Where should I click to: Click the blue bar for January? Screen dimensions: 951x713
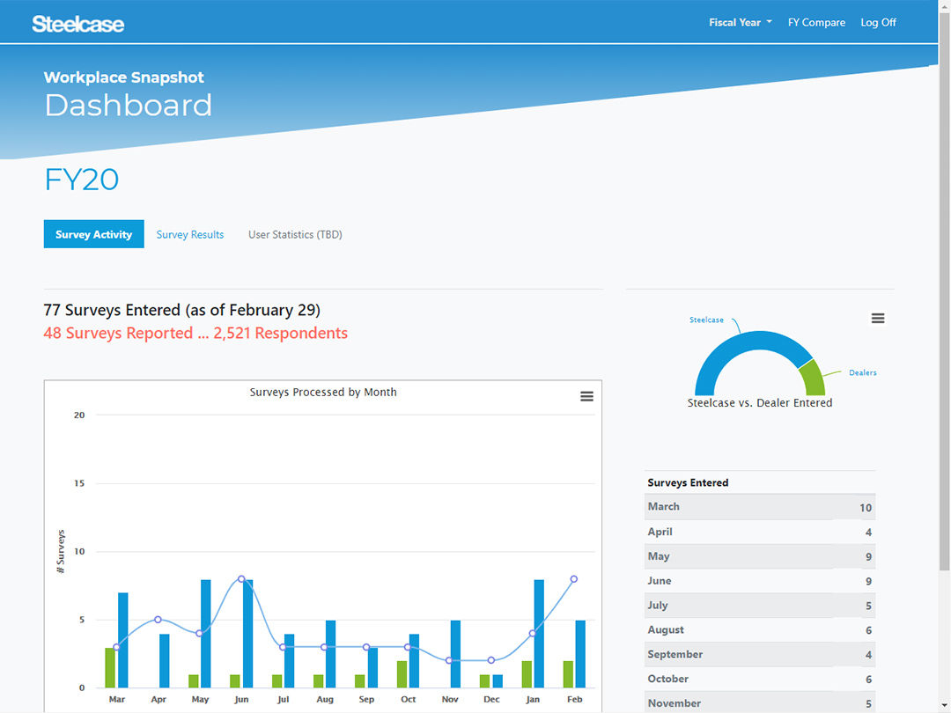pos(539,634)
